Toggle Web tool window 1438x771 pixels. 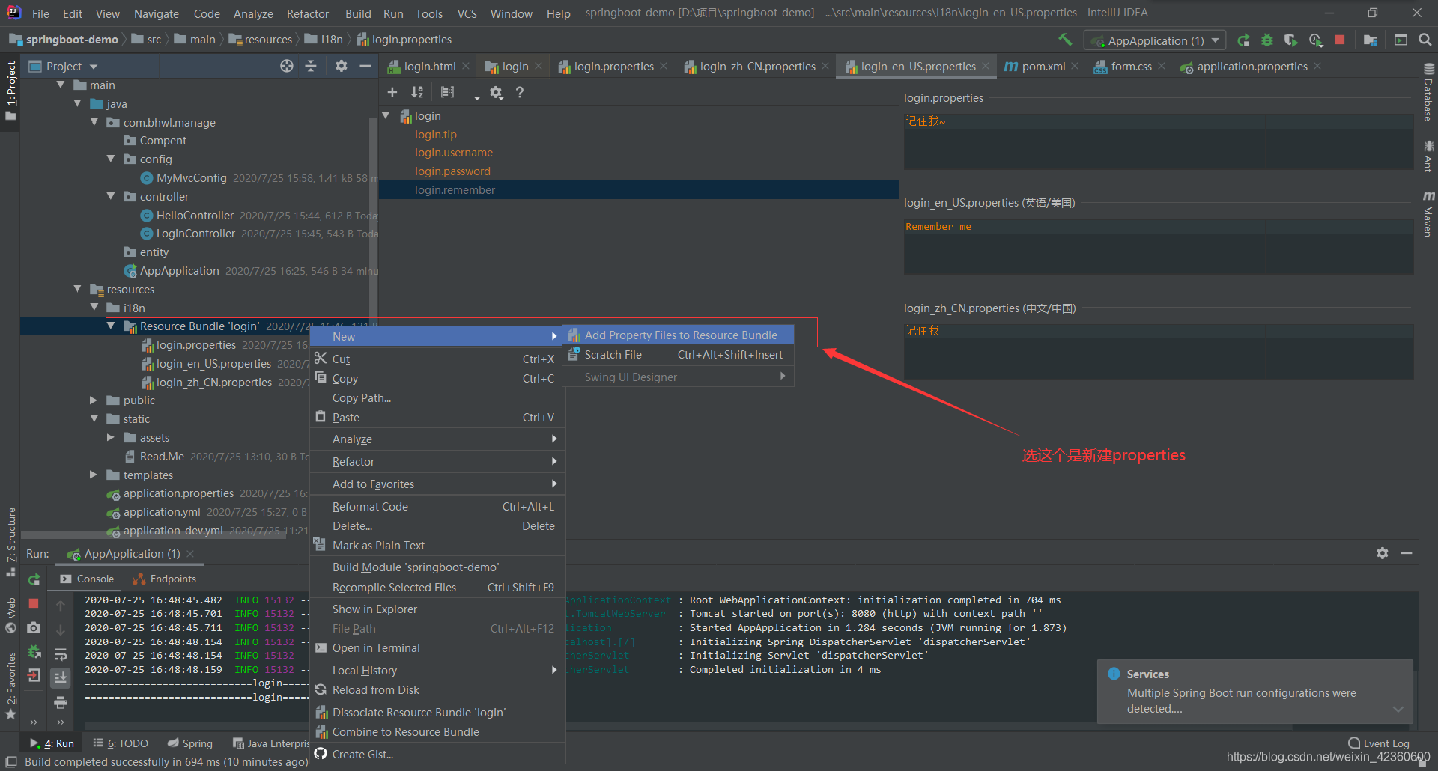[x=10, y=615]
